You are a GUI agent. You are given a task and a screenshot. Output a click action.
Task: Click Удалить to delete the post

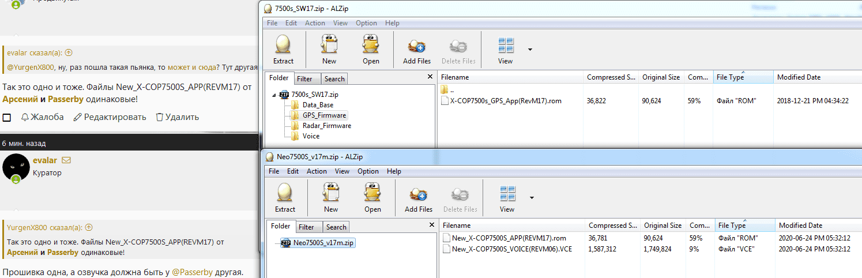178,117
